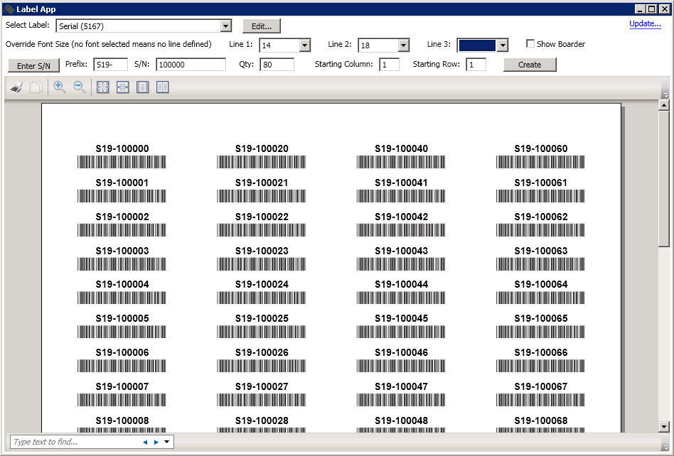Click the S19-100020 label text
Image resolution: width=674 pixels, height=456 pixels.
coord(262,148)
